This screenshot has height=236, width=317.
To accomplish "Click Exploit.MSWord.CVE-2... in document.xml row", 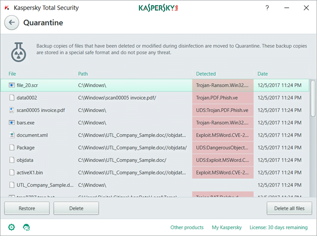I will pos(223,135).
